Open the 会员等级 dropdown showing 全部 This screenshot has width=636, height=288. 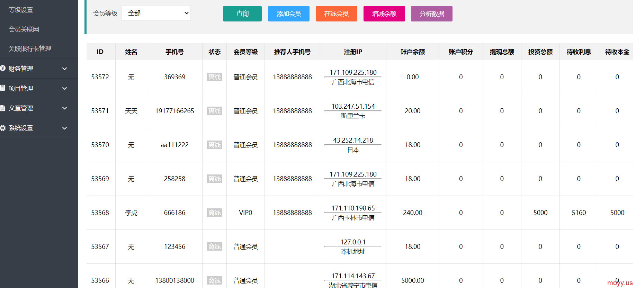(x=156, y=13)
